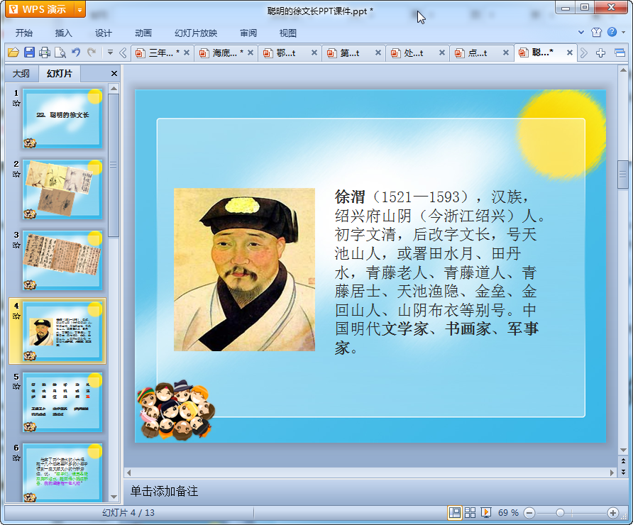Select slide 3 thumbnail with calligraphy
The width and height of the screenshot is (633, 525).
tap(62, 260)
